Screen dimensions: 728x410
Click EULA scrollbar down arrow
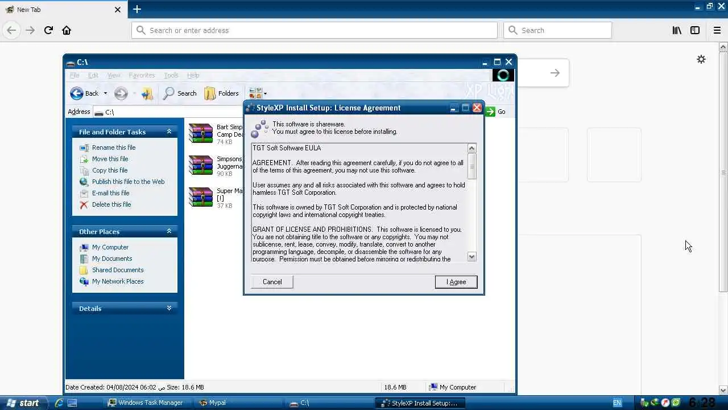pos(471,257)
